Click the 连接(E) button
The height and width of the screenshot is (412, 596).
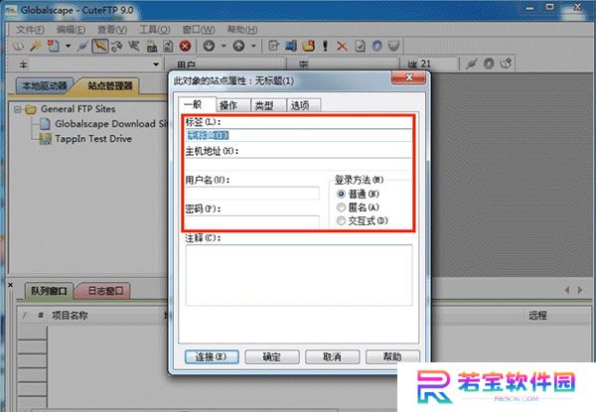(x=212, y=357)
